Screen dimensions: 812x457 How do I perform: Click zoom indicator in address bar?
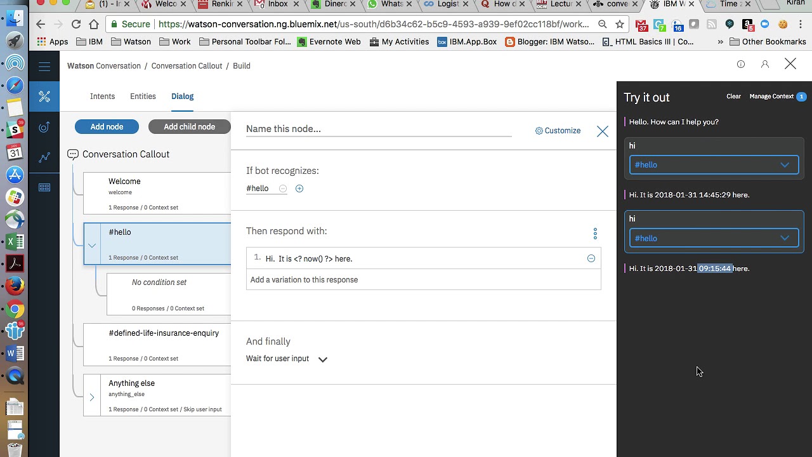click(x=602, y=24)
